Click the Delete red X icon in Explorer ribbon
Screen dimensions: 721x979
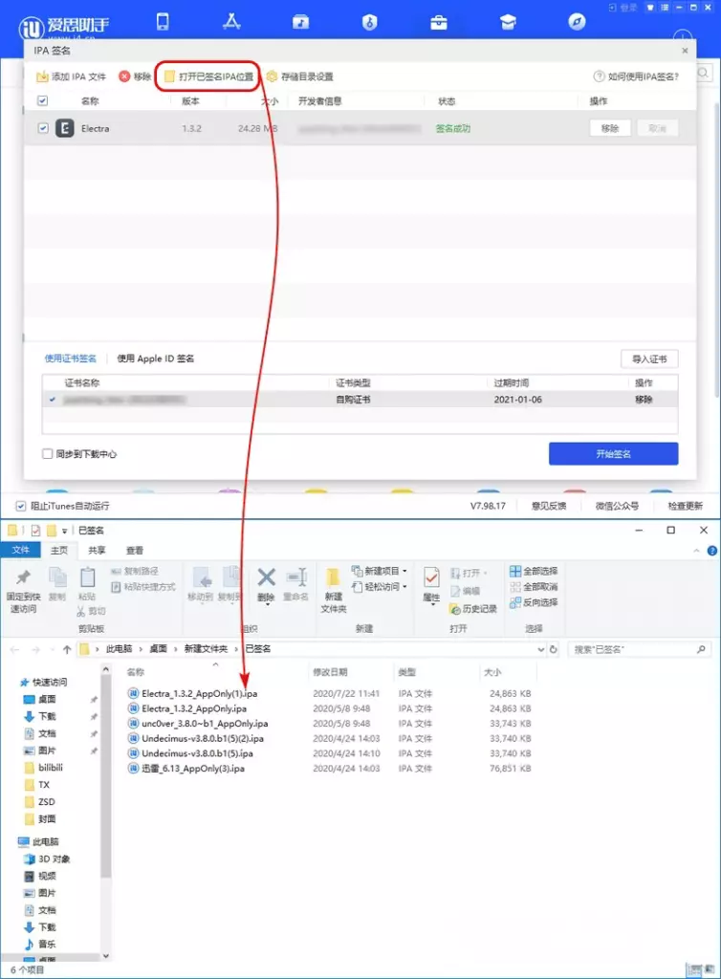(267, 577)
